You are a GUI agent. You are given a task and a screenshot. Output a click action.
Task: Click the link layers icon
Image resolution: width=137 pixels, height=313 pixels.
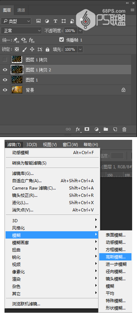[68, 129]
